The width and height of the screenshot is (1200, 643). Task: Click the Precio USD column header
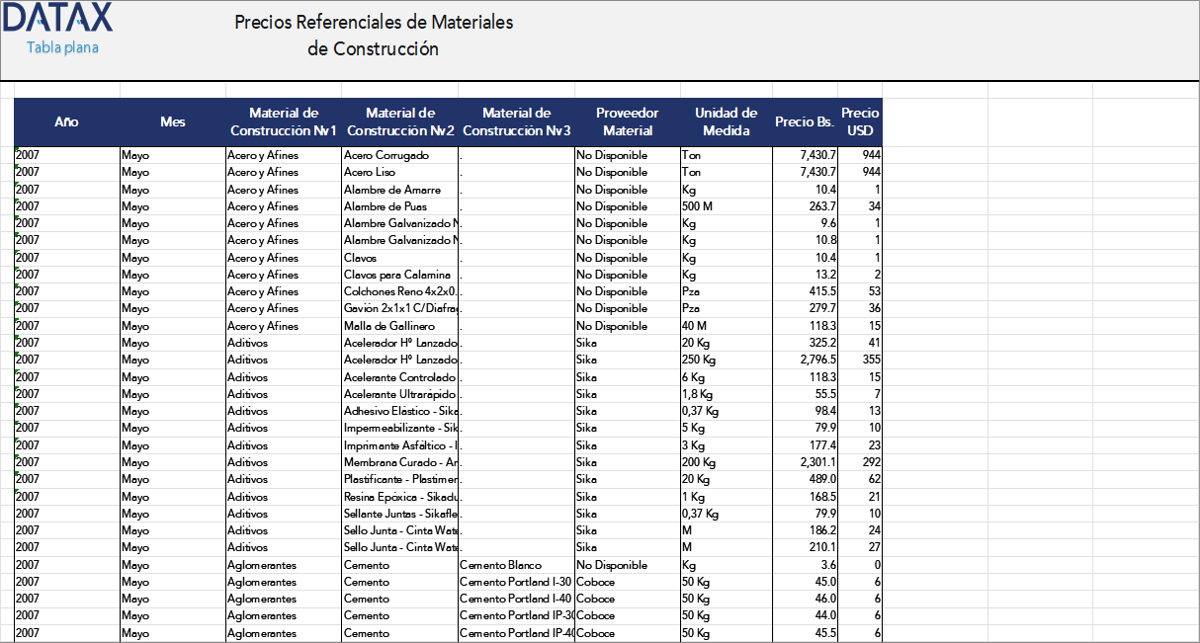pos(859,121)
